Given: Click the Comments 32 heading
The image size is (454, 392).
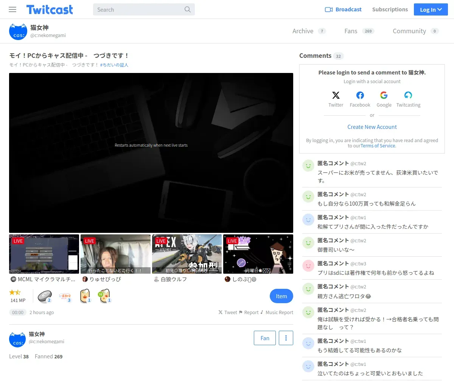Looking at the screenshot, I should pyautogui.click(x=321, y=56).
